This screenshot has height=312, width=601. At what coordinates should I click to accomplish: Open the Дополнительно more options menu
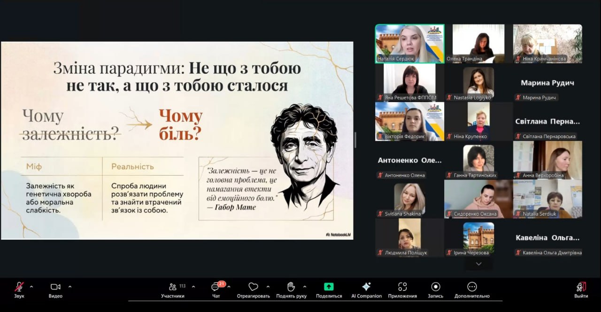(472, 287)
